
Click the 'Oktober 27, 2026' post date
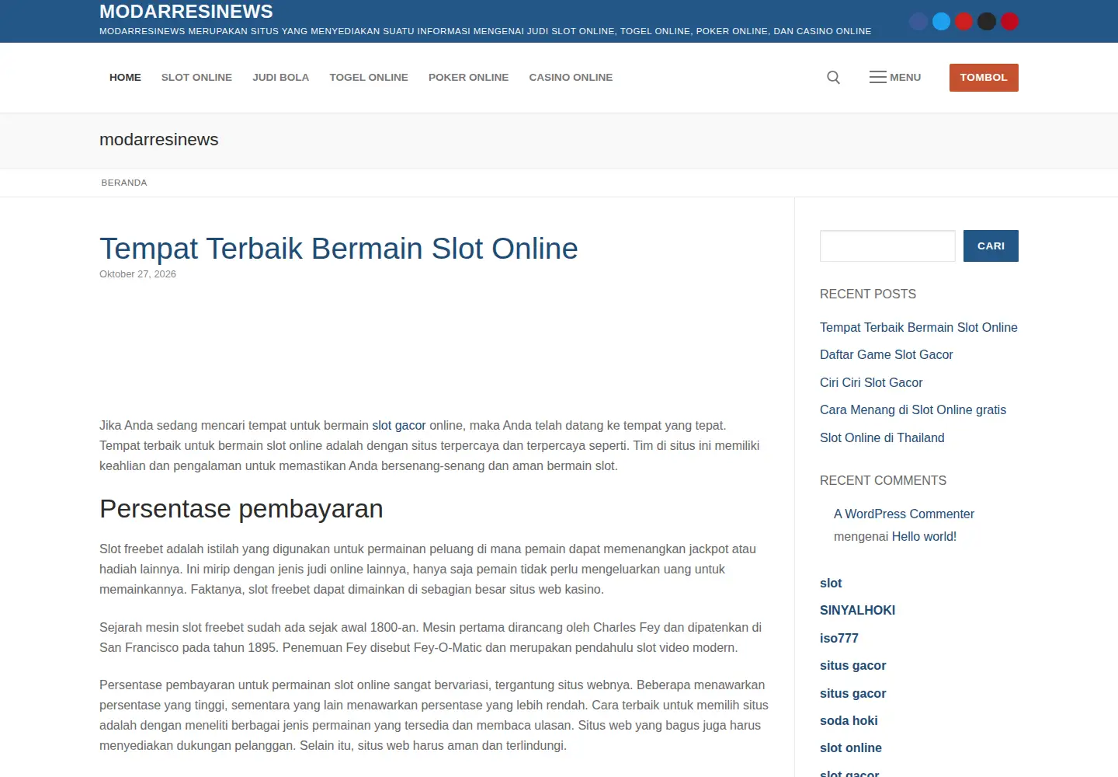click(x=137, y=274)
